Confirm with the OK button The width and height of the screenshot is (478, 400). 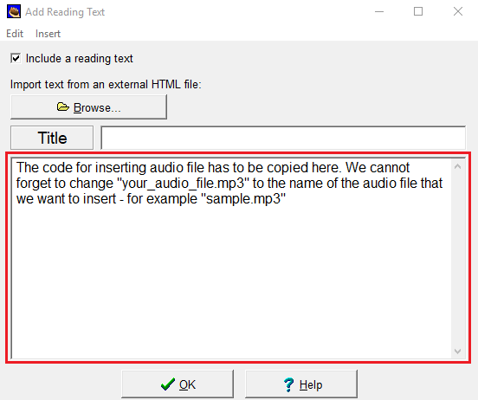pyautogui.click(x=178, y=384)
